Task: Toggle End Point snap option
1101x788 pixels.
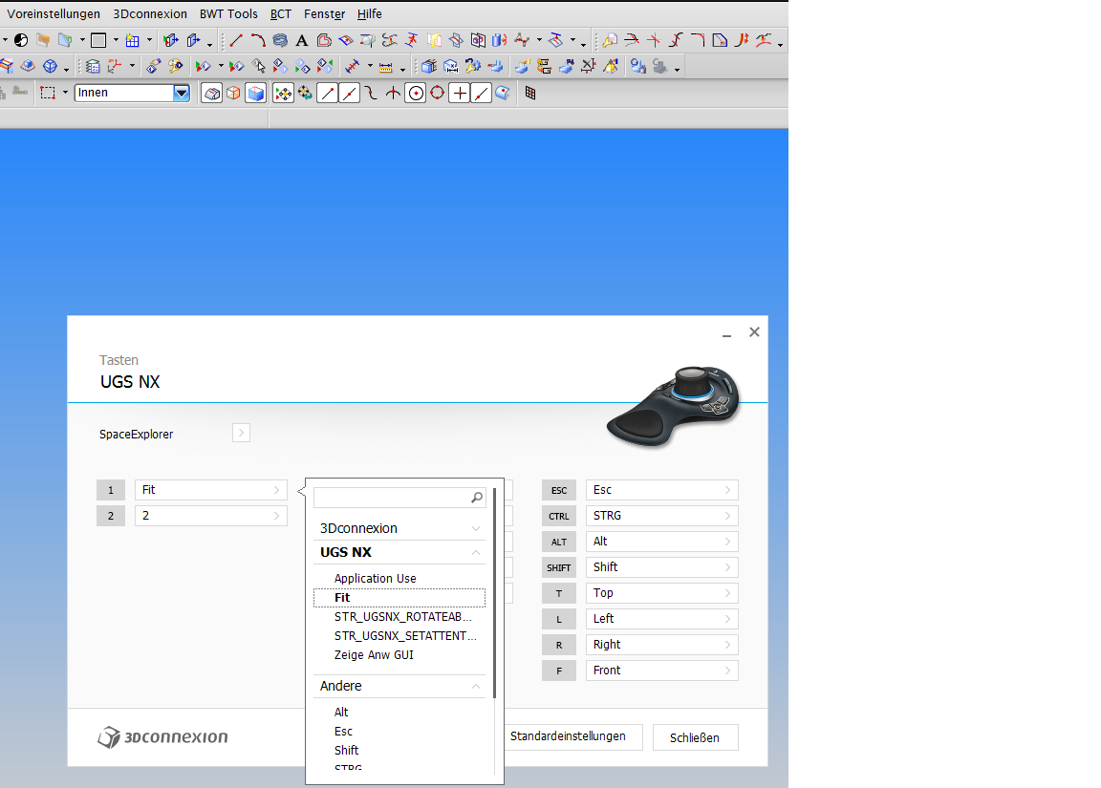Action: coord(327,93)
